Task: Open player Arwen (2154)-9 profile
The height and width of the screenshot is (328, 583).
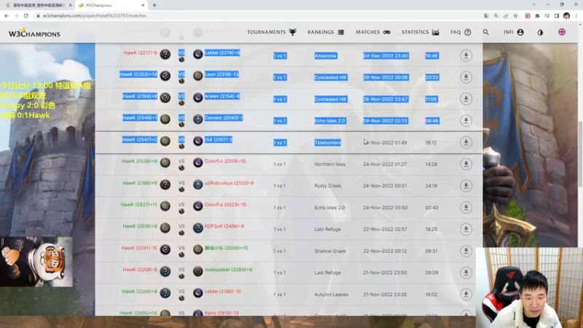Action: [222, 96]
